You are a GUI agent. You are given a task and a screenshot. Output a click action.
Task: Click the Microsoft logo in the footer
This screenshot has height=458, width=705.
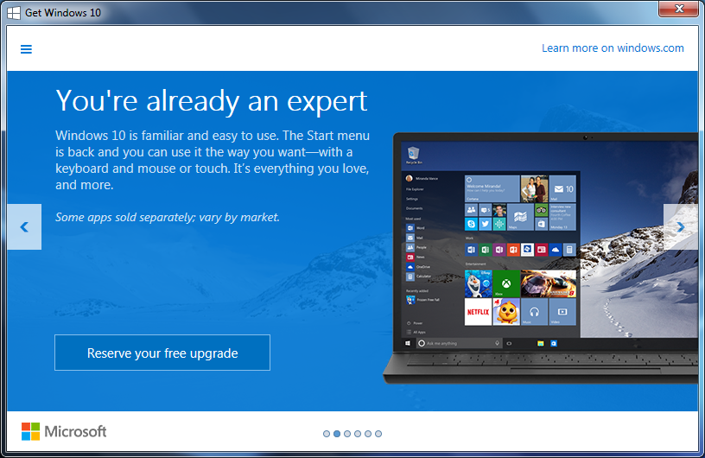(x=64, y=431)
